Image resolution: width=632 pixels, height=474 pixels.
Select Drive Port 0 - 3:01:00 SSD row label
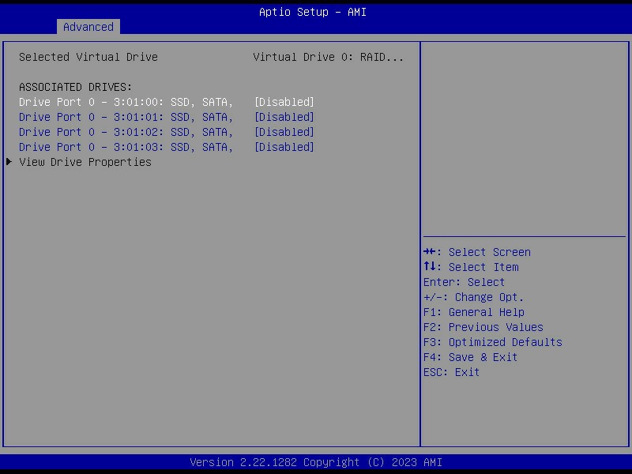coord(126,102)
